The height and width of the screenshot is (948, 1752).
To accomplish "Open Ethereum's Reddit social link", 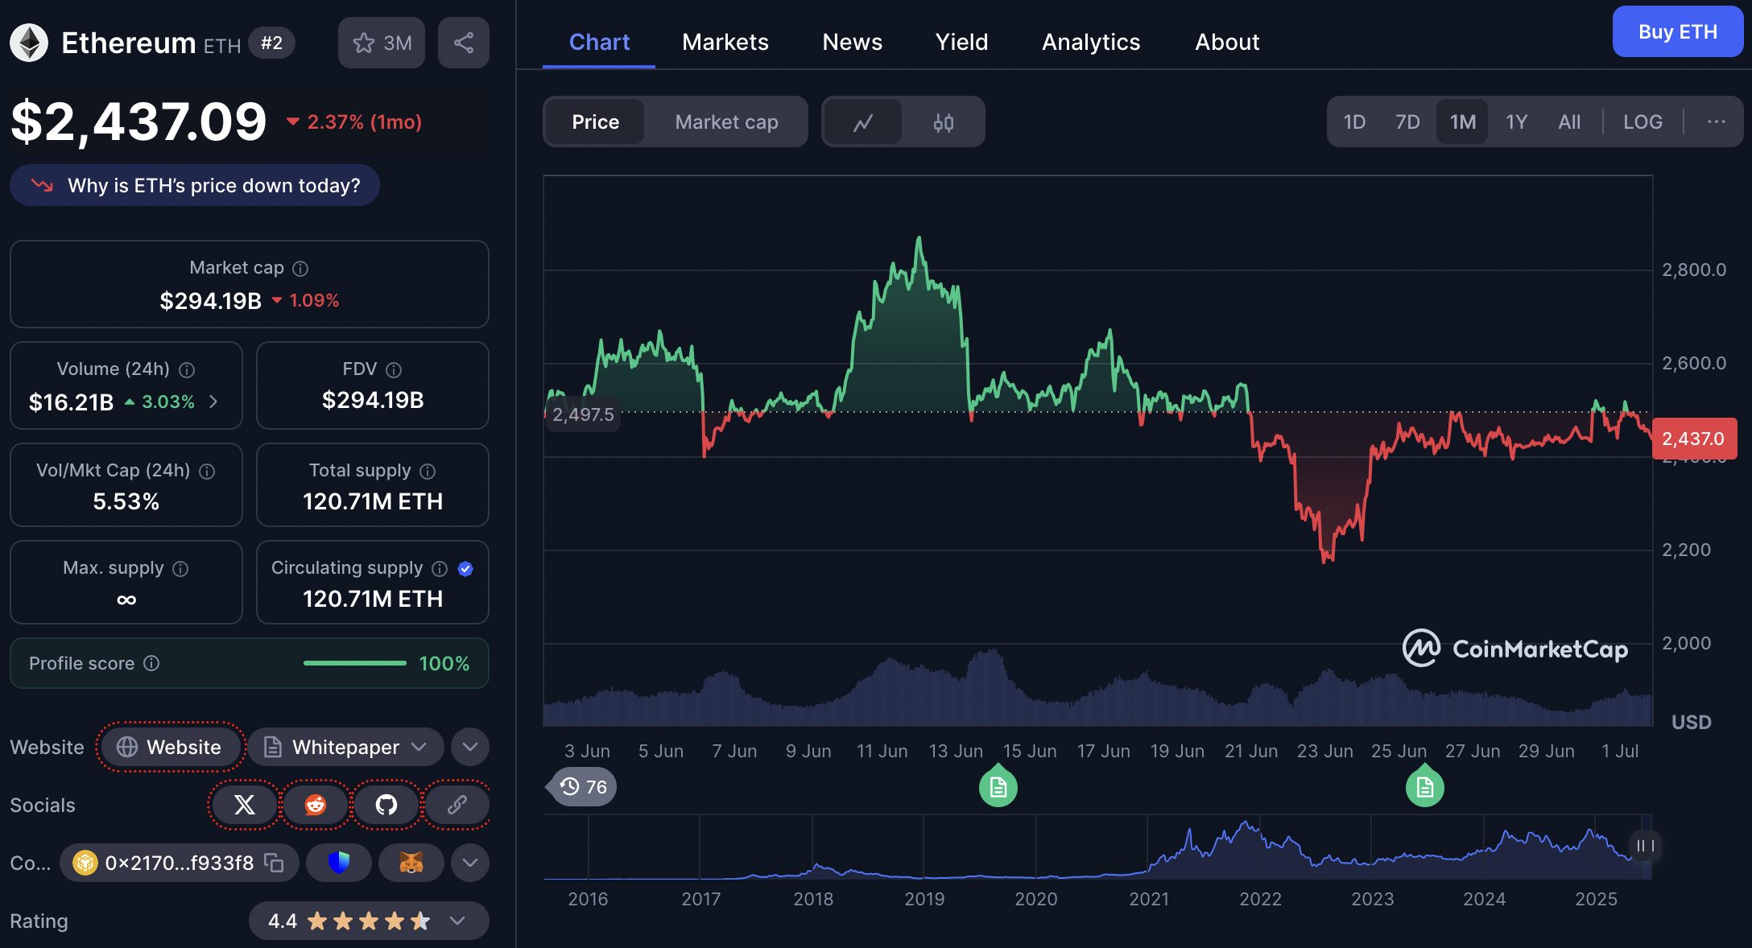I will [x=316, y=804].
